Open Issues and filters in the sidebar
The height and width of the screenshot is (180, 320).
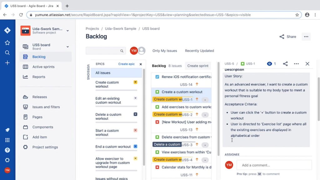point(46,107)
